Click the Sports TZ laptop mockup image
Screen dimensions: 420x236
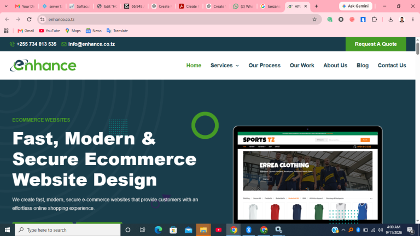307,174
